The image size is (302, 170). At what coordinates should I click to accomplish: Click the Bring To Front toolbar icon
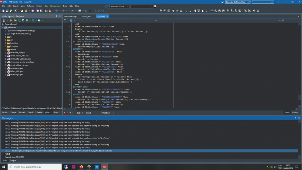(x=245, y=11)
